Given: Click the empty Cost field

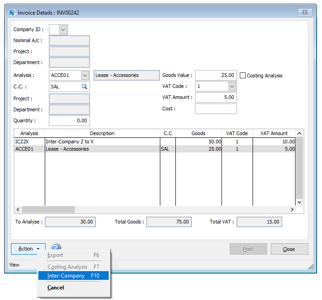Looking at the screenshot, I should click(216, 109).
